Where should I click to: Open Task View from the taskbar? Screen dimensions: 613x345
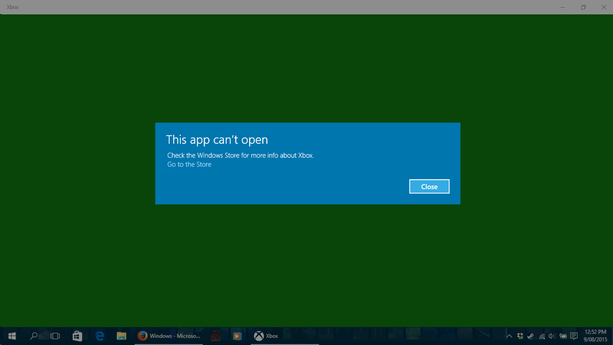point(55,336)
